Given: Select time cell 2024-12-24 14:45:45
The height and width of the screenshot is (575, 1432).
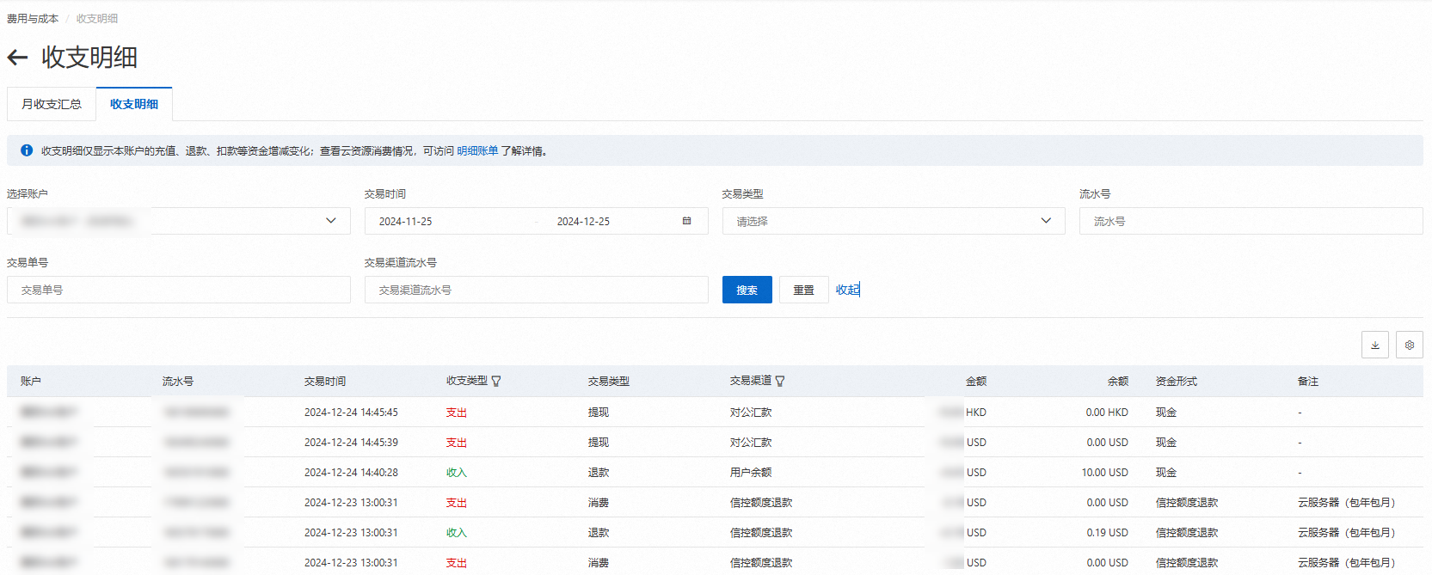Looking at the screenshot, I should click(351, 412).
